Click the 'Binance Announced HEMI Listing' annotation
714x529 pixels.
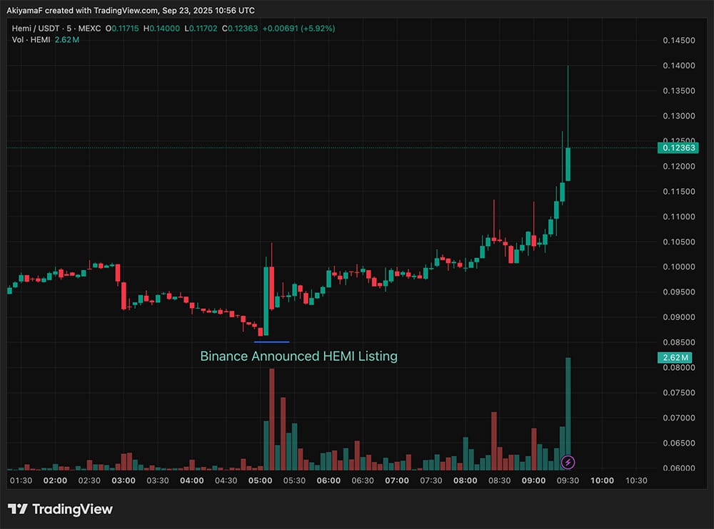pyautogui.click(x=298, y=356)
